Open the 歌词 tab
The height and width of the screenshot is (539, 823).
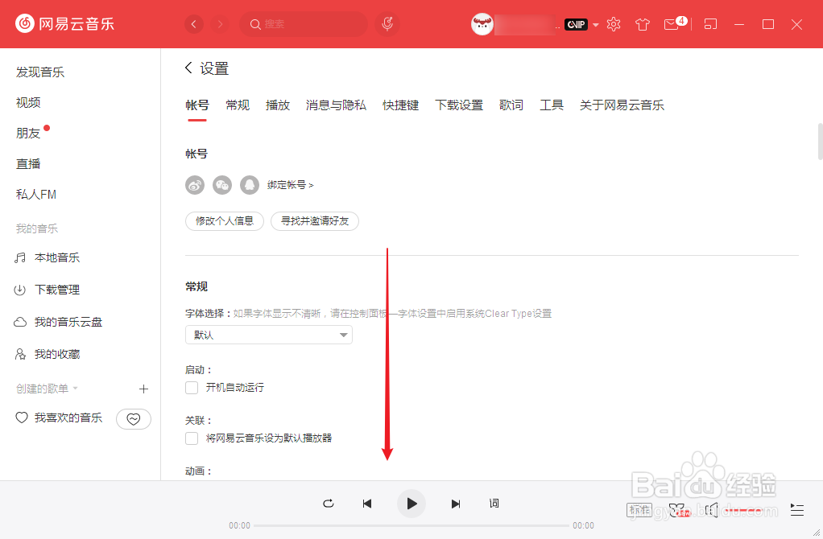click(x=511, y=105)
